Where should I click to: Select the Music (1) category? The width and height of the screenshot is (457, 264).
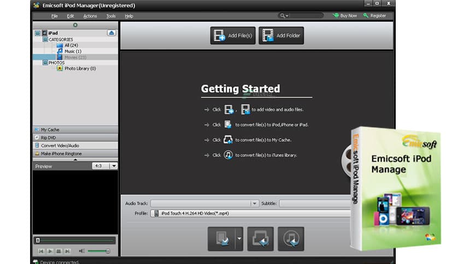click(73, 51)
